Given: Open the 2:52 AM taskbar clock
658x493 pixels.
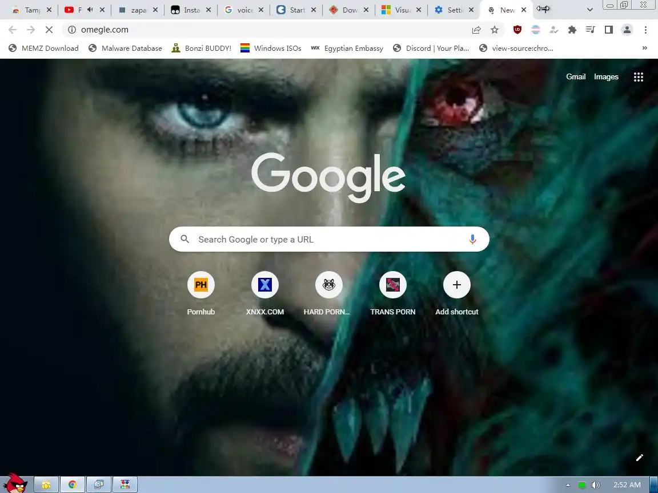Looking at the screenshot, I should (627, 485).
